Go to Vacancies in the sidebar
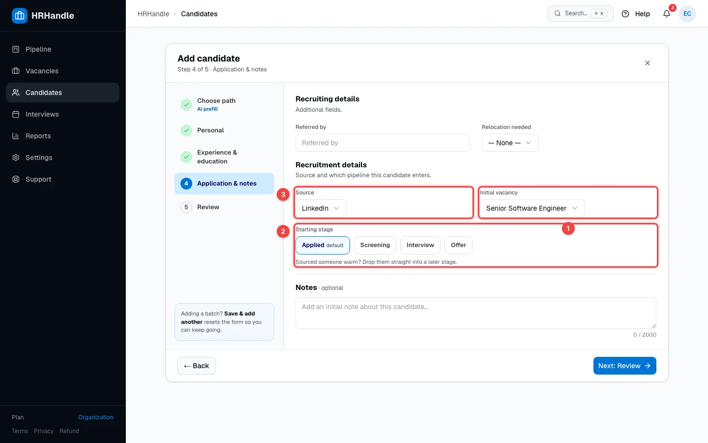The height and width of the screenshot is (443, 708). tap(62, 71)
